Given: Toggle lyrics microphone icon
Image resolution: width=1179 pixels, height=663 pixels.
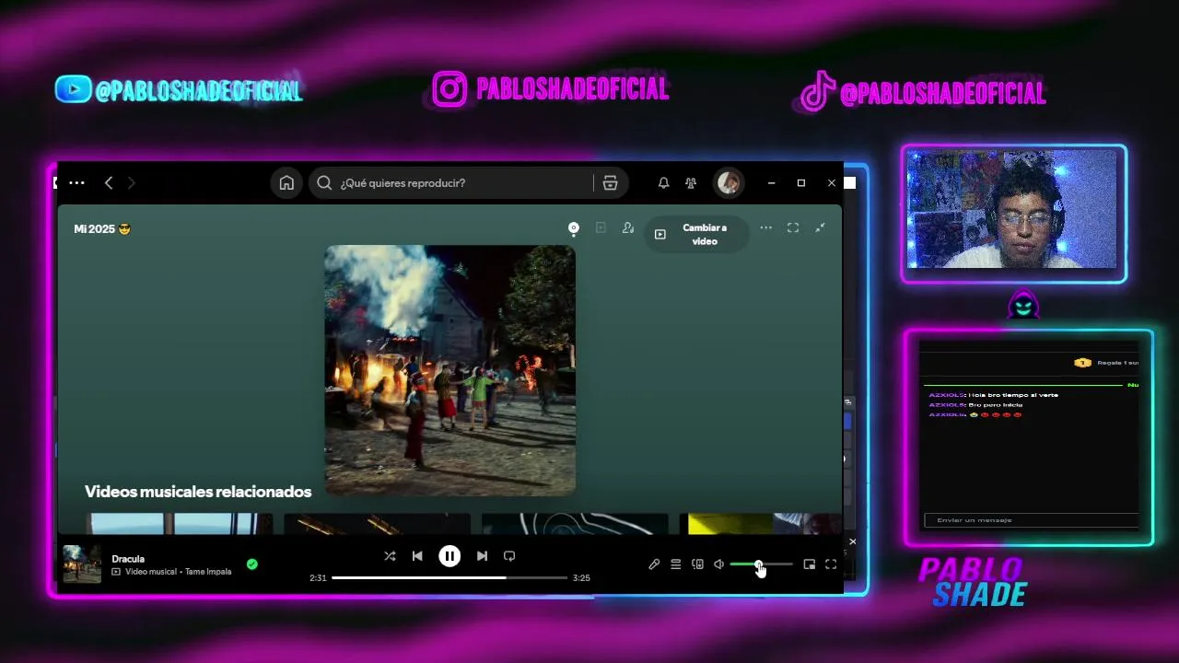Looking at the screenshot, I should click(x=654, y=564).
